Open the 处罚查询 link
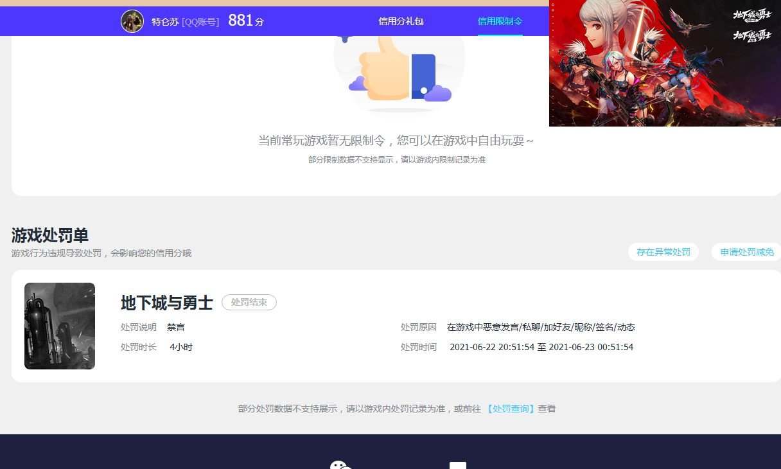781x469 pixels. coord(511,409)
